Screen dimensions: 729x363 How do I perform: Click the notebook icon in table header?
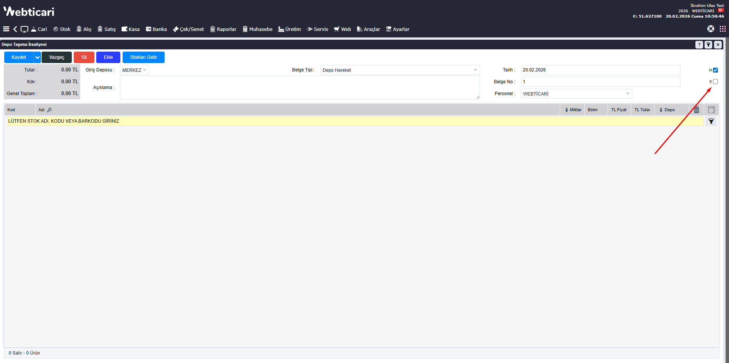pos(711,110)
